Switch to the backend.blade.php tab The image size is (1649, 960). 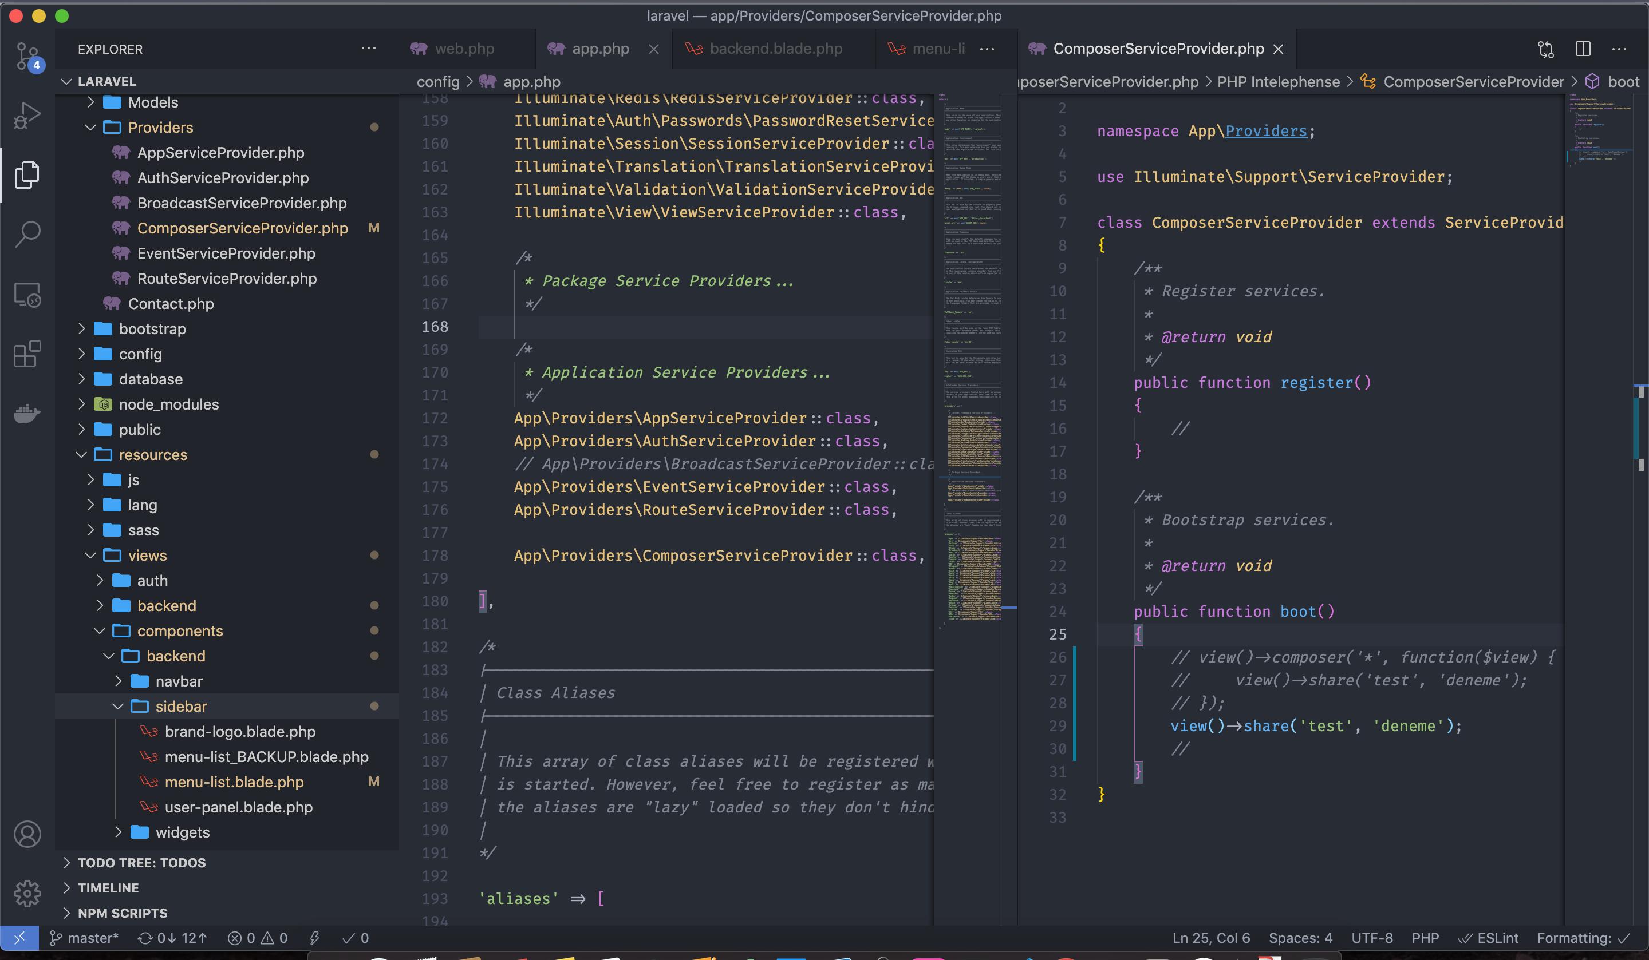(x=775, y=49)
